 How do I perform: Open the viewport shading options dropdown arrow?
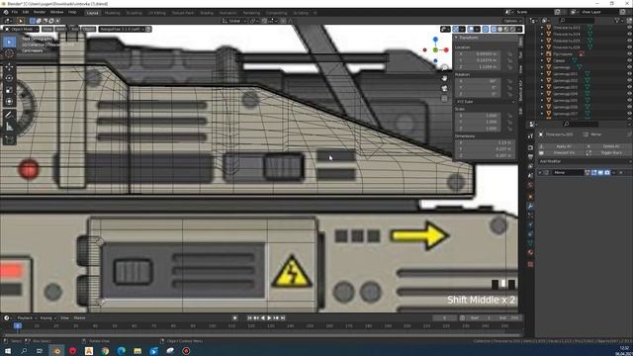519,29
